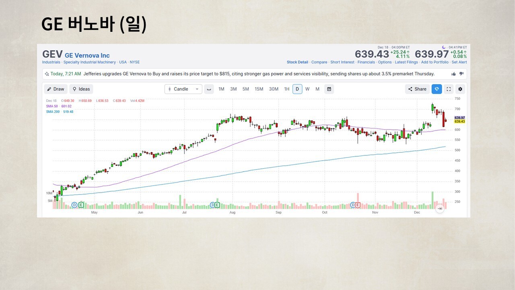Click the 639.43 closing price
515x290 pixels.
(372, 54)
